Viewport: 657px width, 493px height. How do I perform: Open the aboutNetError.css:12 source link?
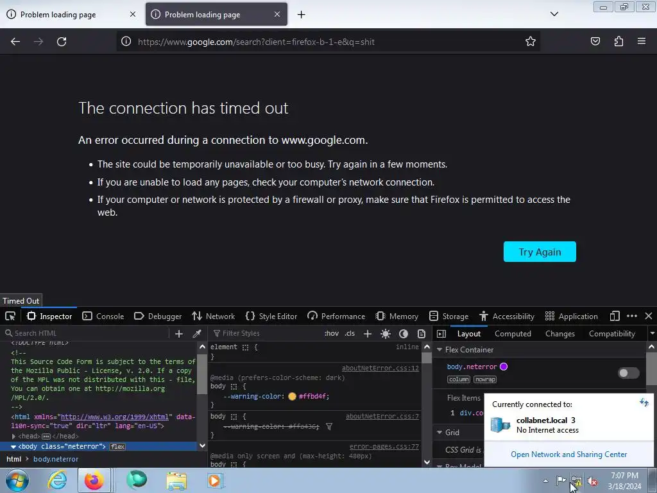380,368
